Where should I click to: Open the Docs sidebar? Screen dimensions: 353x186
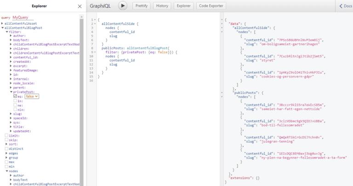click(x=346, y=6)
